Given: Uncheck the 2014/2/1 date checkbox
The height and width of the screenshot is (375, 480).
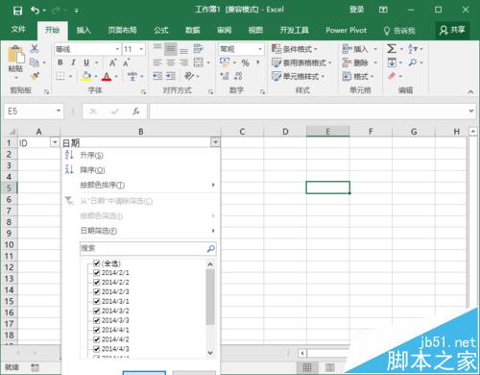Looking at the screenshot, I should (x=96, y=273).
